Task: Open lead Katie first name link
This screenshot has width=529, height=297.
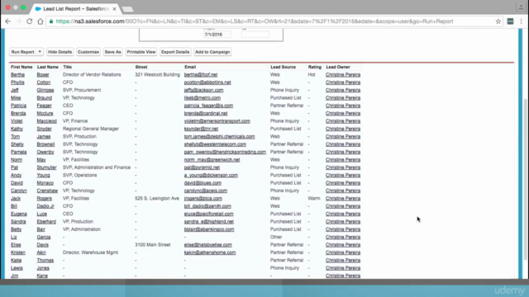Action: tap(16, 261)
